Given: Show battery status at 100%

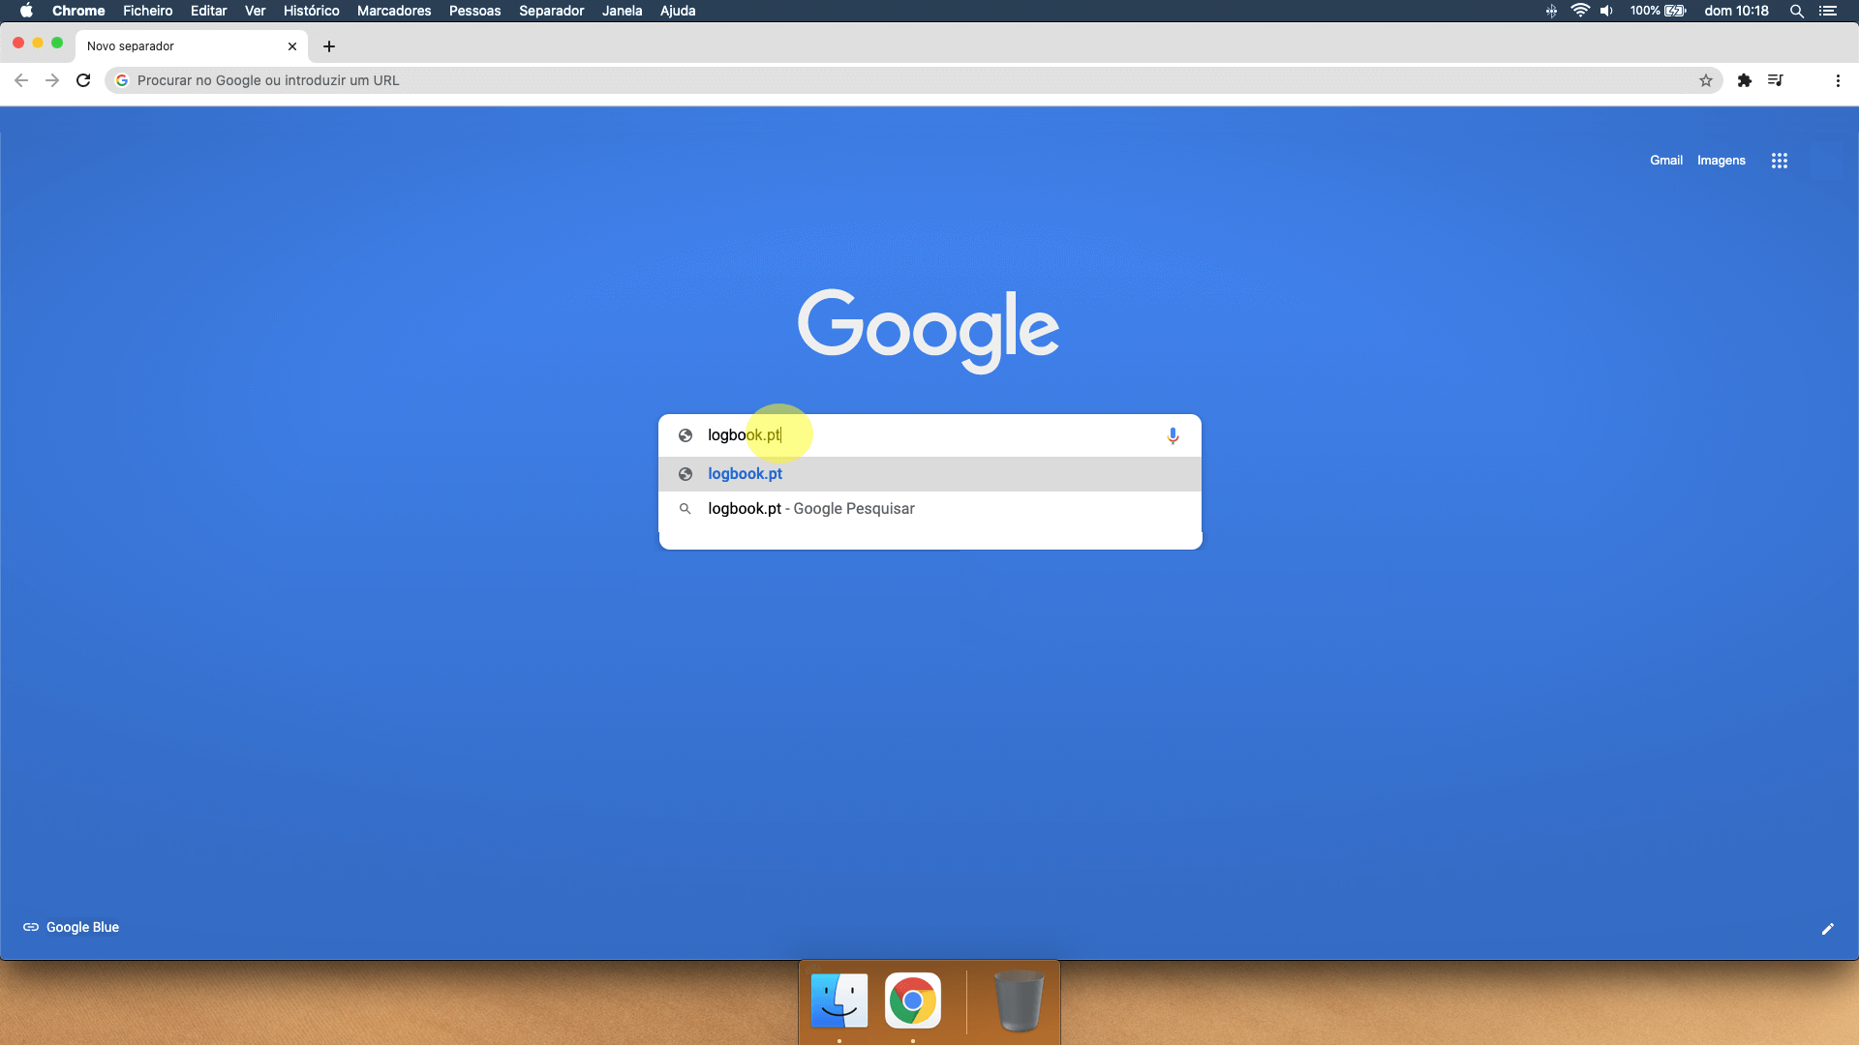Looking at the screenshot, I should coord(1658,11).
